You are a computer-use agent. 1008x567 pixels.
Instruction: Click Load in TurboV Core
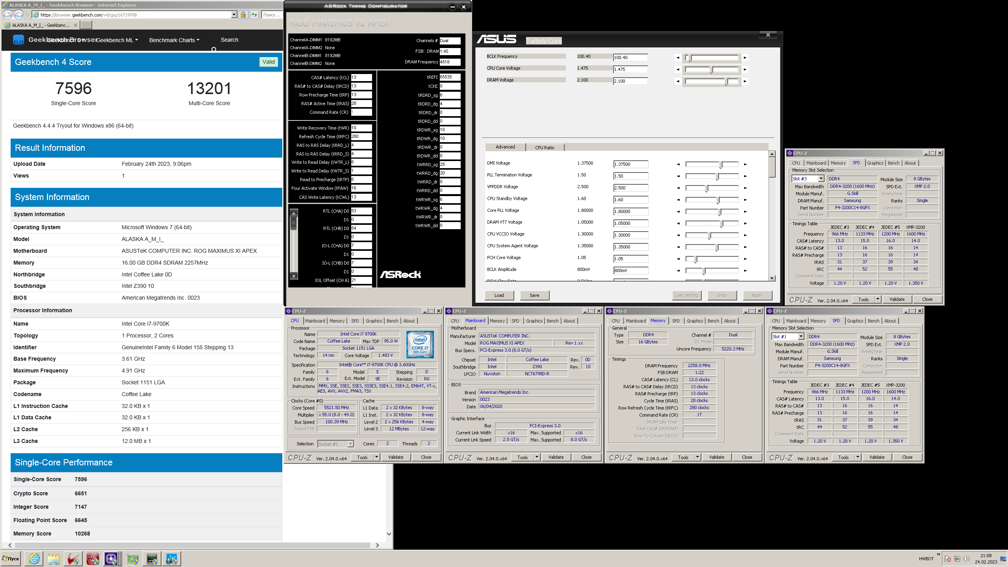click(499, 295)
